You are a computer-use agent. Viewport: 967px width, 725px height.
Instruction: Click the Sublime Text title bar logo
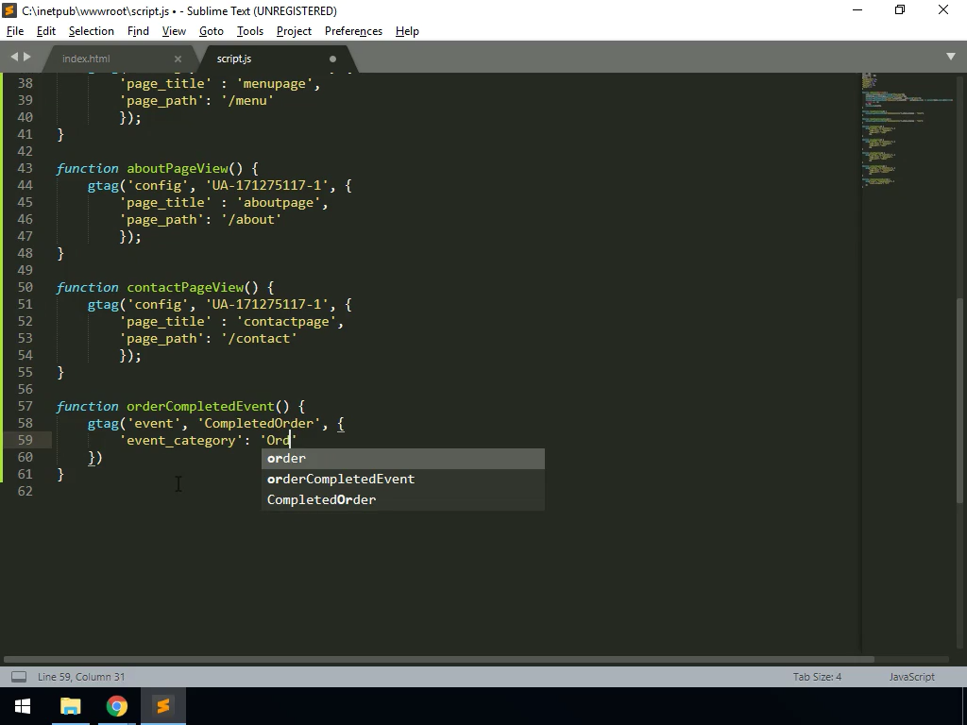coord(9,10)
